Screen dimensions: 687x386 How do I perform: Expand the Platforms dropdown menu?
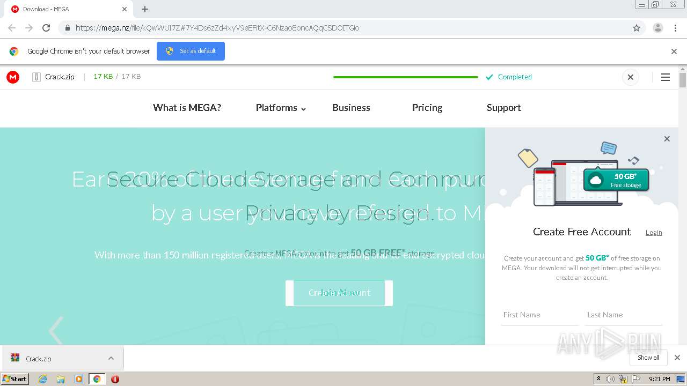point(281,108)
